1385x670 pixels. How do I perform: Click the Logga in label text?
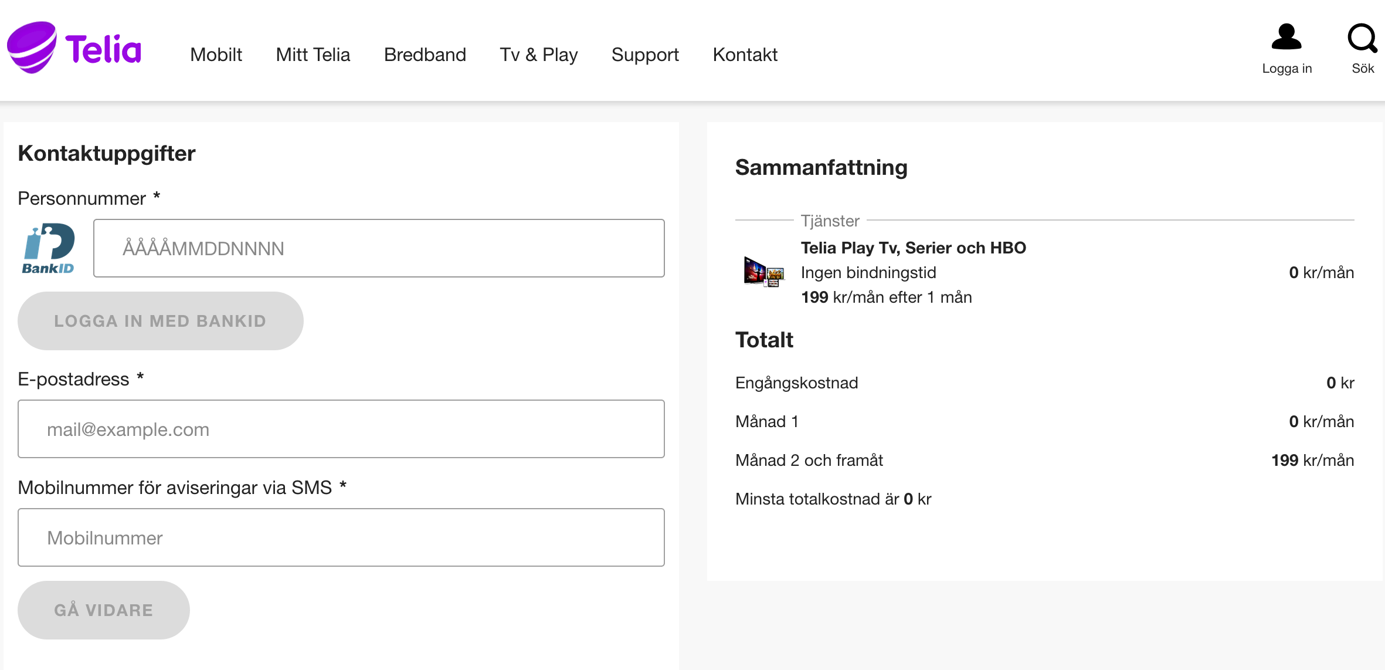click(x=1286, y=69)
